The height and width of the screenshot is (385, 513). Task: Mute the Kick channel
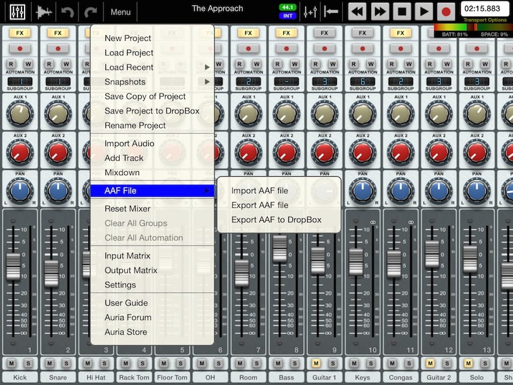pos(12,363)
